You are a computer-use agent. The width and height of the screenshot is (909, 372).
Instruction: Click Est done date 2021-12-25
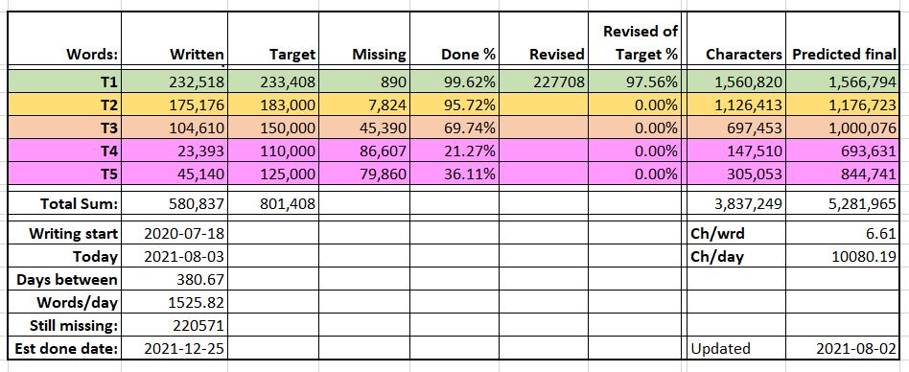tap(174, 349)
